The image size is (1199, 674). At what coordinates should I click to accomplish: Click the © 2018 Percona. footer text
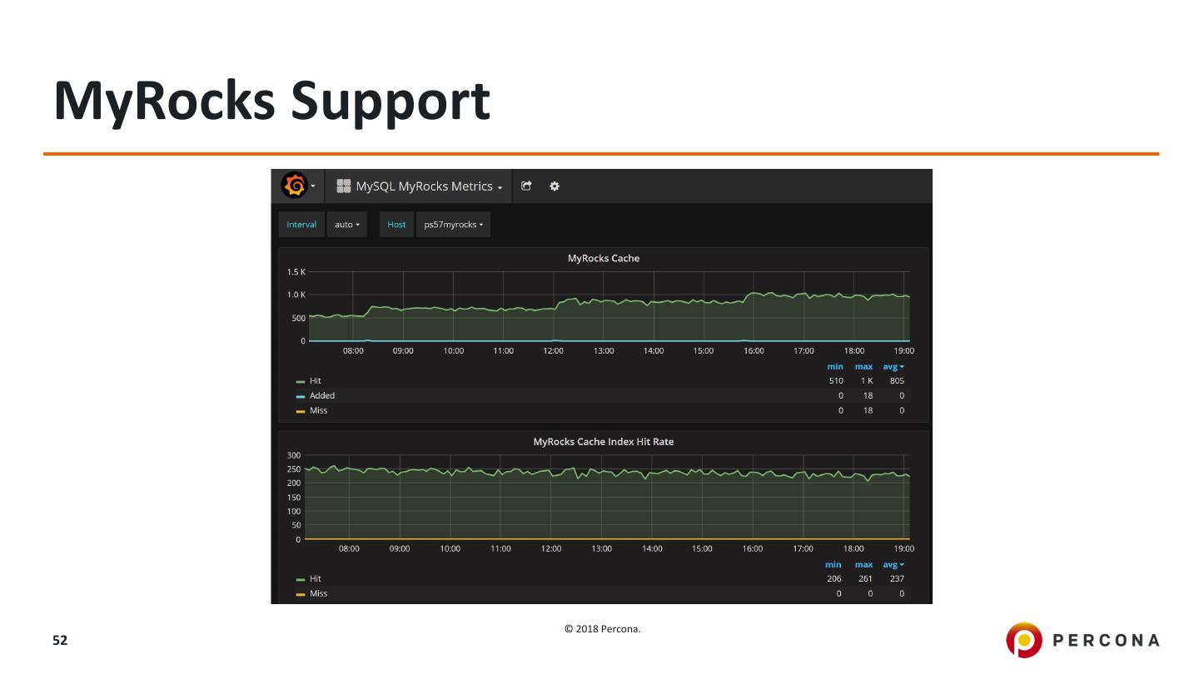click(603, 629)
